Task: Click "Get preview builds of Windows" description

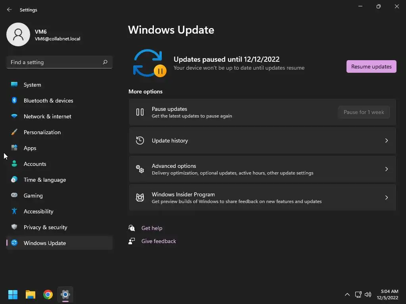Action: click(x=236, y=201)
